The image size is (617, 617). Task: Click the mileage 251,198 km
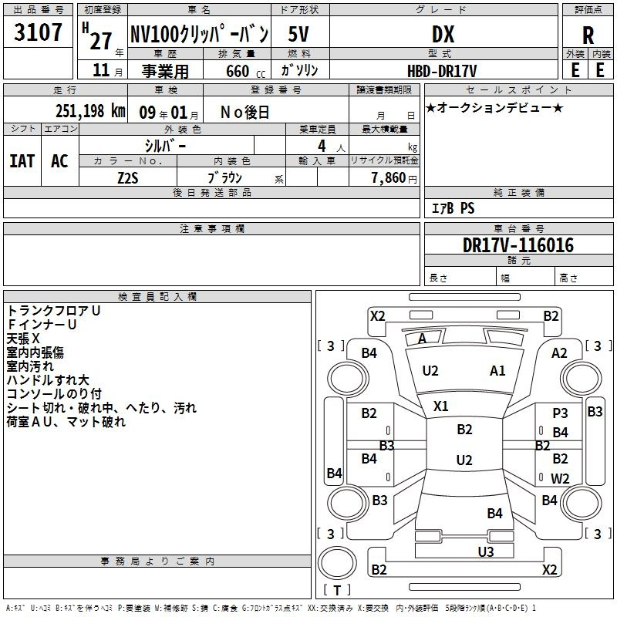point(90,111)
